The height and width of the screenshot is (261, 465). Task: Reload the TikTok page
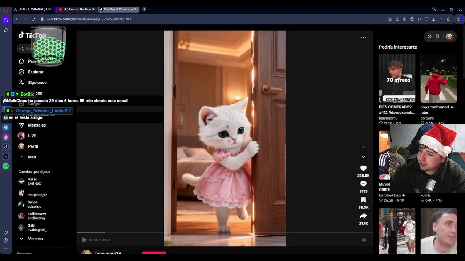tap(33, 19)
